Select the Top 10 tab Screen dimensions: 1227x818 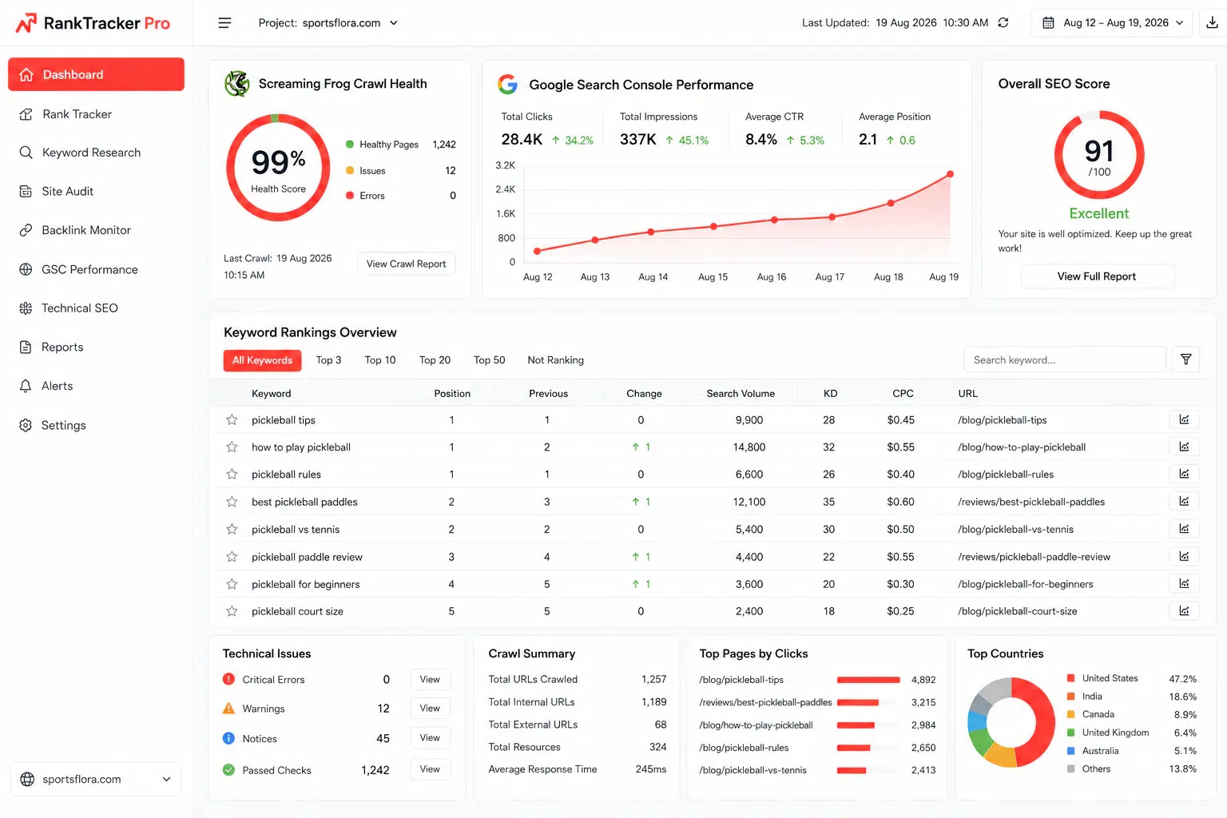click(x=380, y=360)
